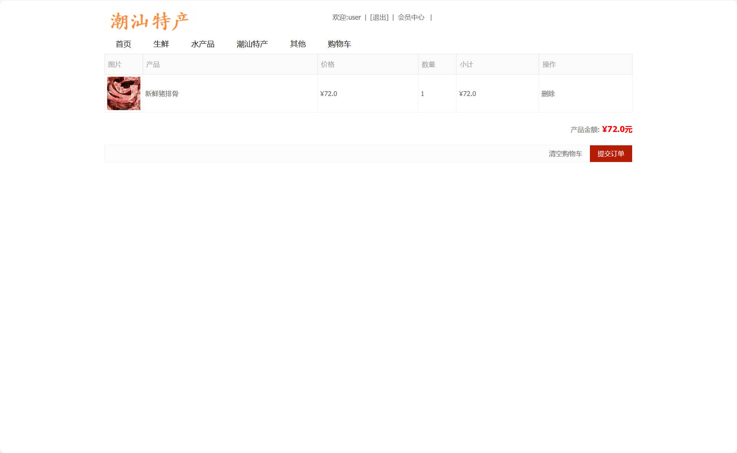Click 清空购物车 to empty the cart
This screenshot has height=453, width=737.
tap(565, 154)
